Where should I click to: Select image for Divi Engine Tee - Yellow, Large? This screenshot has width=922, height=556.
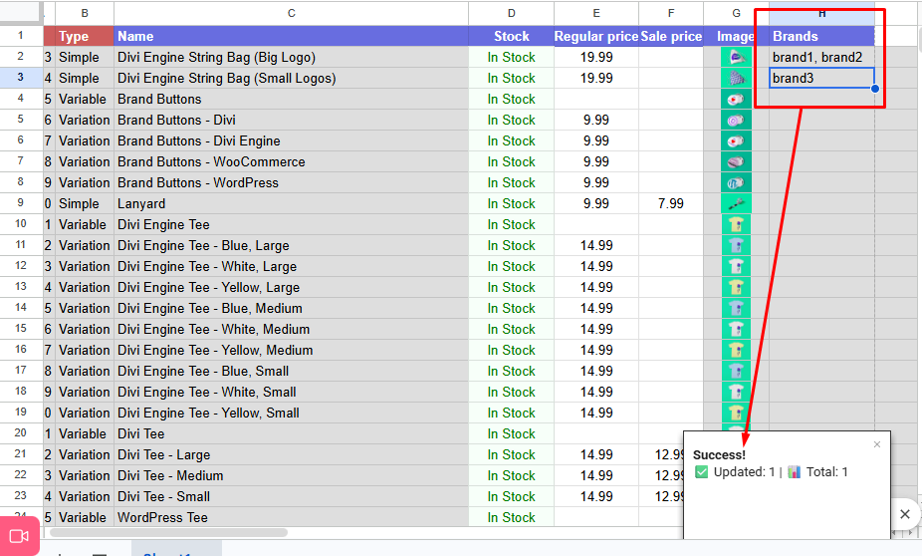click(736, 287)
